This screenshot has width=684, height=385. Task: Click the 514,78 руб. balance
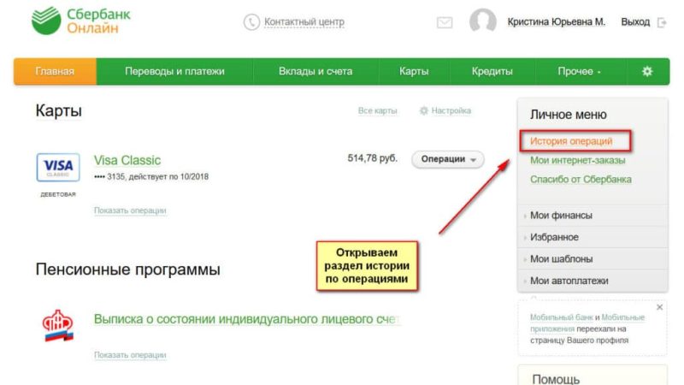[x=373, y=158]
